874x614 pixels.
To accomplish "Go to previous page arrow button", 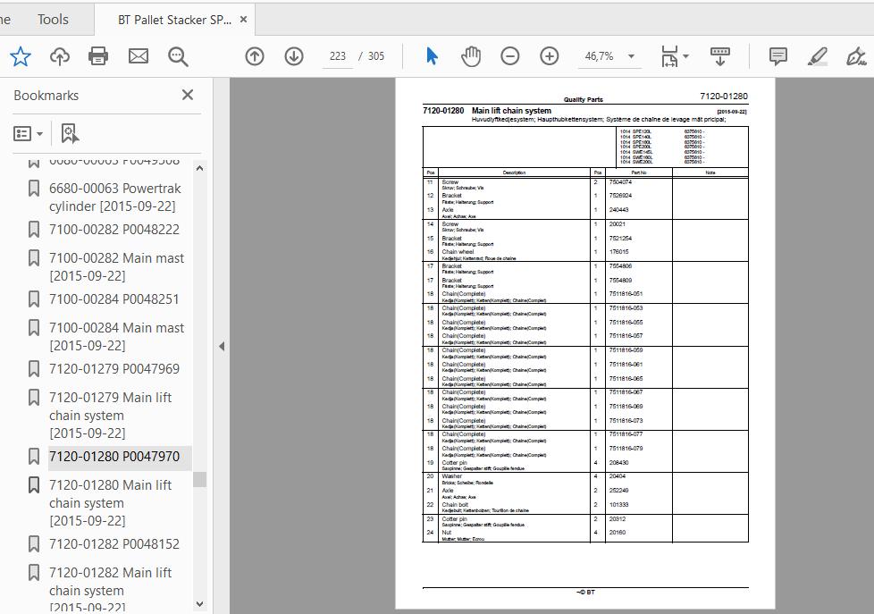I will tap(255, 56).
